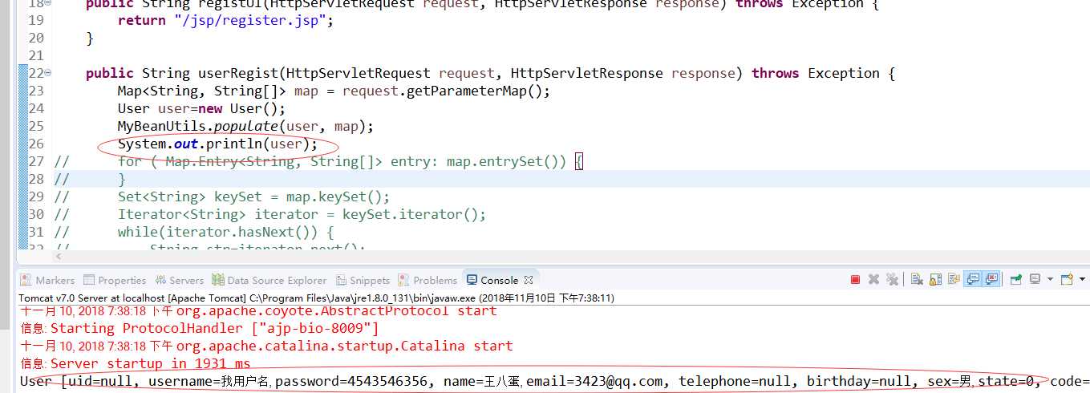Image resolution: width=1090 pixels, height=393 pixels.
Task: Switch to the Servers tab
Action: 179,280
